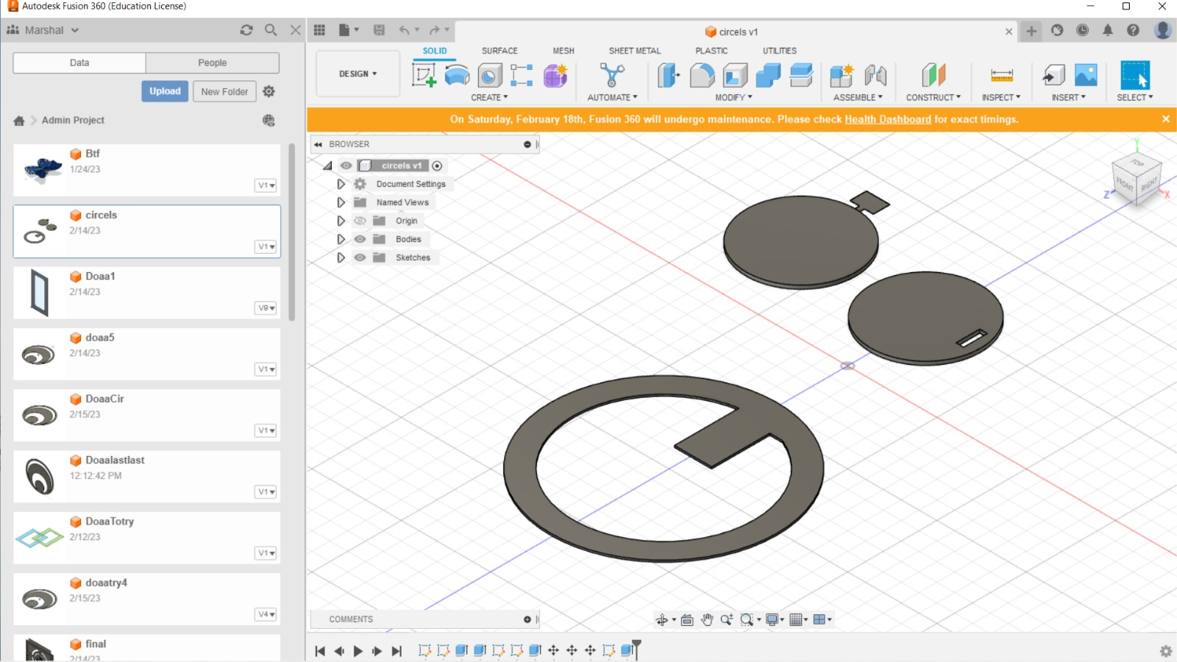Pick the Offset Plane construct tool
Image resolution: width=1177 pixels, height=662 pixels.
(933, 75)
